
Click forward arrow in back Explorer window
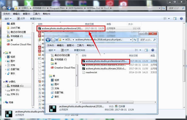9,8
